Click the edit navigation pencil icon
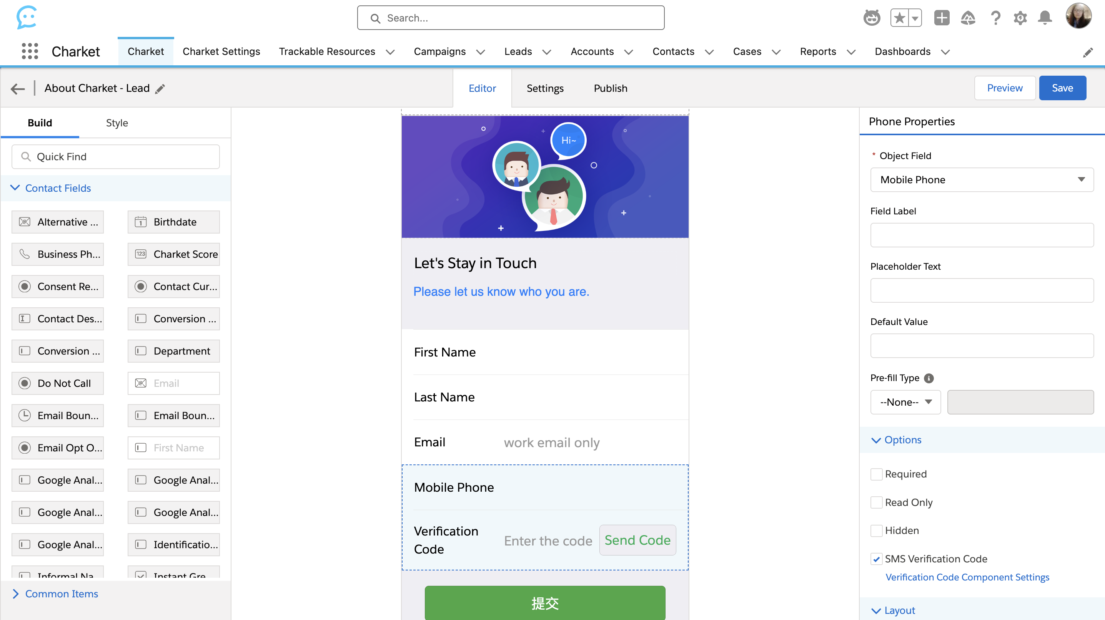 [1088, 52]
